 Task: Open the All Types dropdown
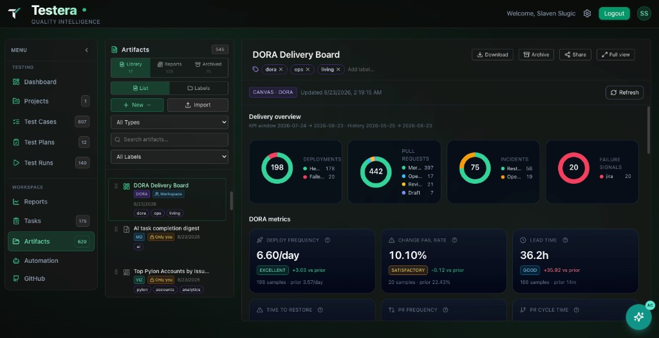pos(169,122)
